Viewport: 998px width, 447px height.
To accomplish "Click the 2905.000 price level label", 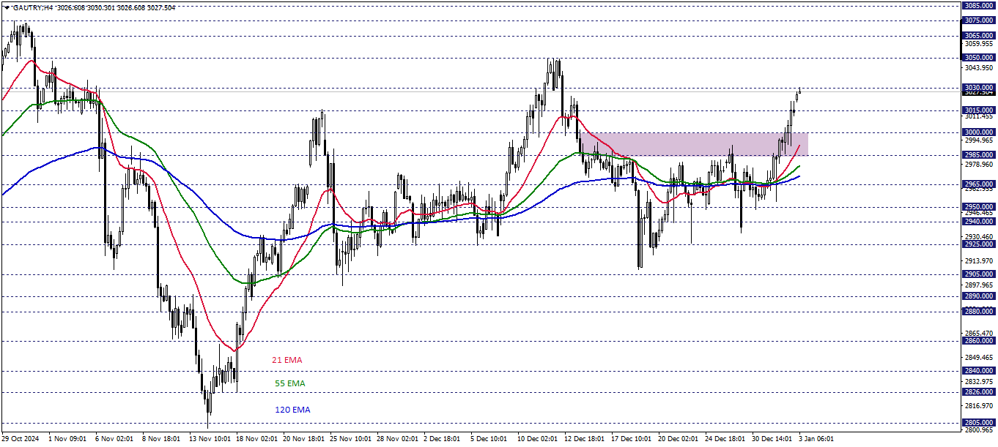I will click(978, 274).
